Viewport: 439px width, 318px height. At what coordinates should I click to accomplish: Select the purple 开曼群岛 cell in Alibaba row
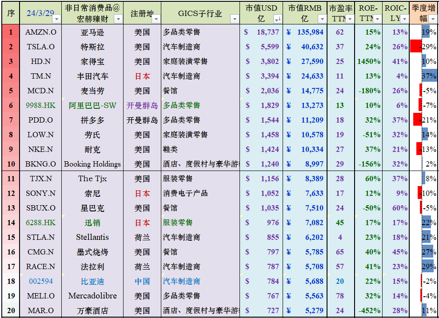[142, 105]
